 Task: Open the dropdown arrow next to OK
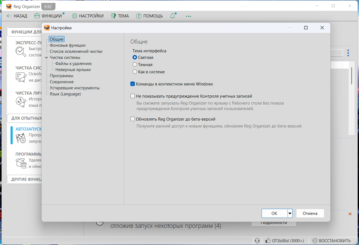290,213
